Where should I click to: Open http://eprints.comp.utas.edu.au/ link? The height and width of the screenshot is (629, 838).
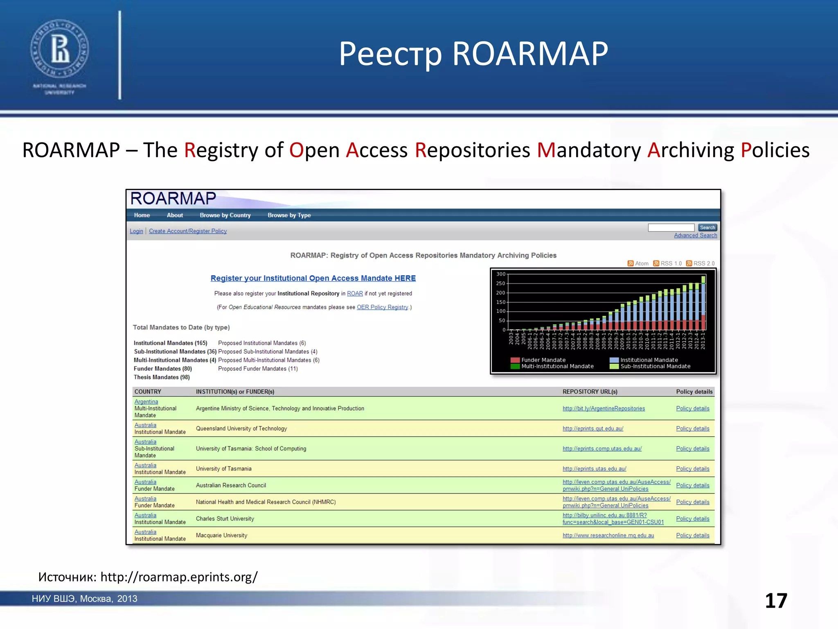coord(602,449)
